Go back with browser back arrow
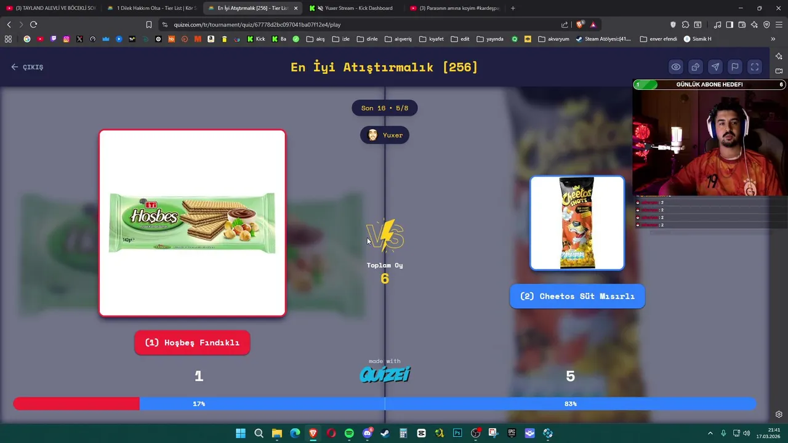The width and height of the screenshot is (788, 443). [9, 25]
